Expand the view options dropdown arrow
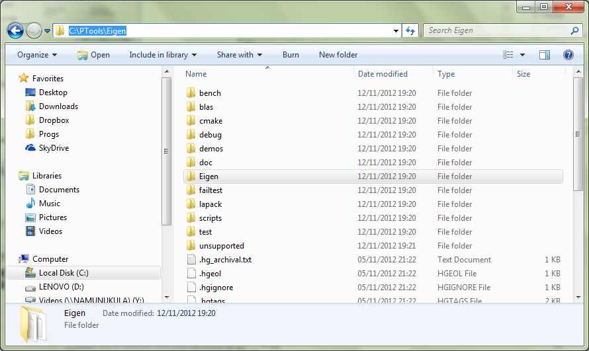Screen dimensions: 589x351 (523, 55)
